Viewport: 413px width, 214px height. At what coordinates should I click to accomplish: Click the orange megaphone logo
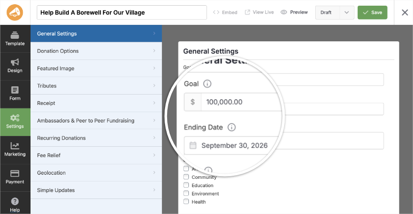pyautogui.click(x=14, y=12)
